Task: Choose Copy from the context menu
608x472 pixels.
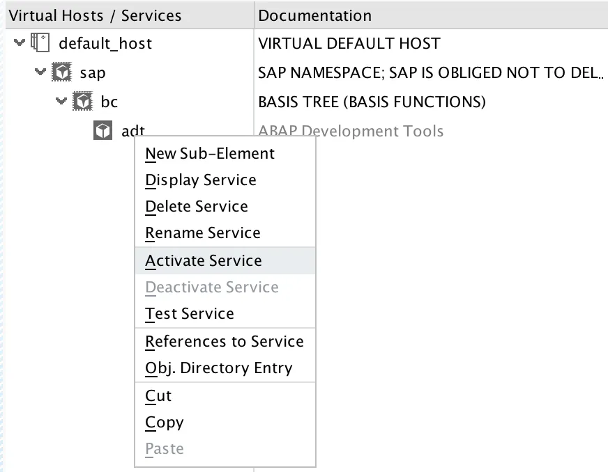Action: point(165,423)
